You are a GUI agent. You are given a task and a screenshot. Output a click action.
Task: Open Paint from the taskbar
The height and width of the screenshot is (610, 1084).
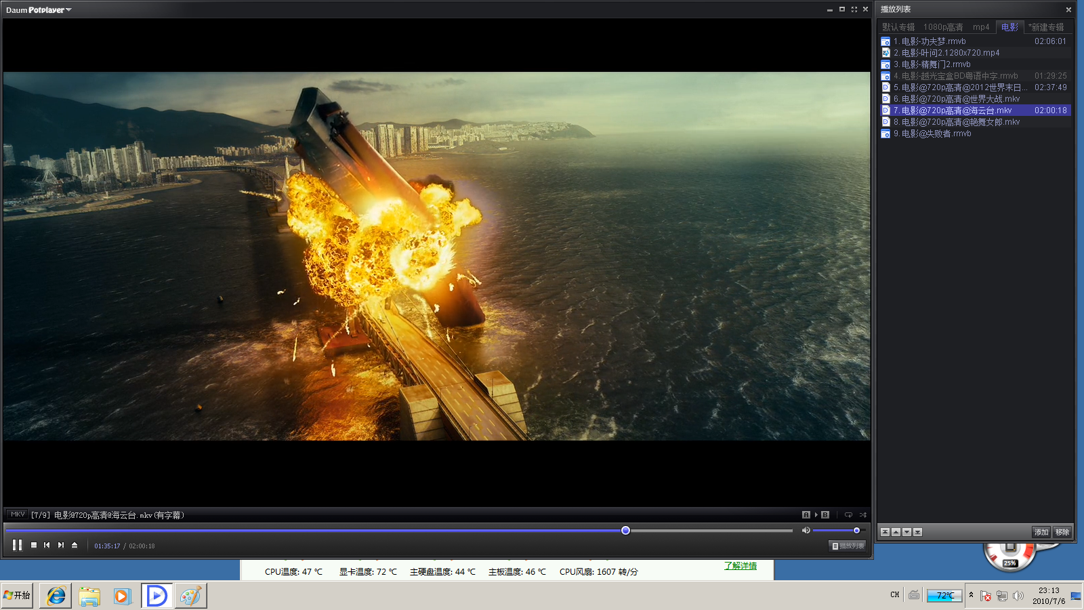(x=190, y=596)
